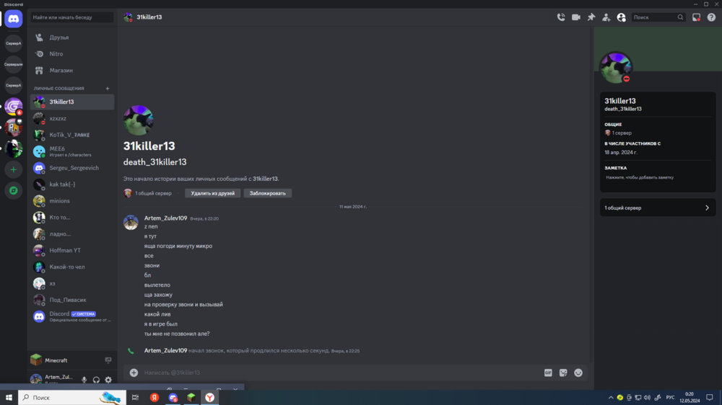722x405 pixels.
Task: Open the emoji picker
Action: coord(578,373)
